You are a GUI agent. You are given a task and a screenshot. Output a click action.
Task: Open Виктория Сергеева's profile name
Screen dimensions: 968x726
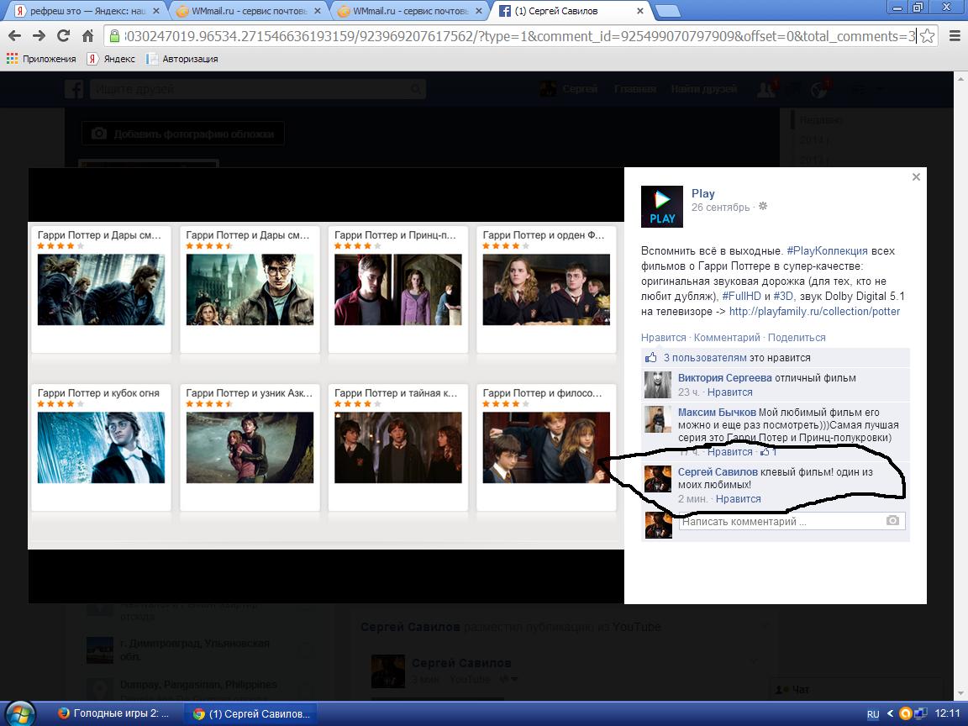725,378
